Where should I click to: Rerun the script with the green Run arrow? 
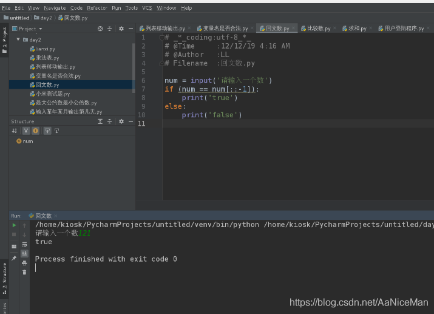point(14,225)
